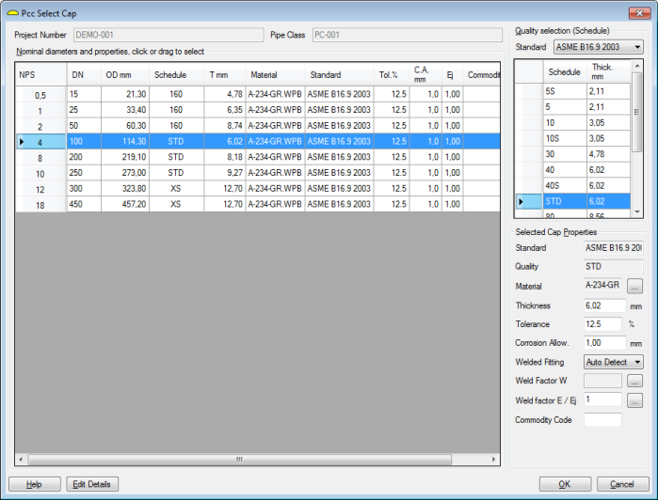Click the Weld factor E / Ej input field
Viewport: 658px width, 500px height.
pyautogui.click(x=602, y=399)
